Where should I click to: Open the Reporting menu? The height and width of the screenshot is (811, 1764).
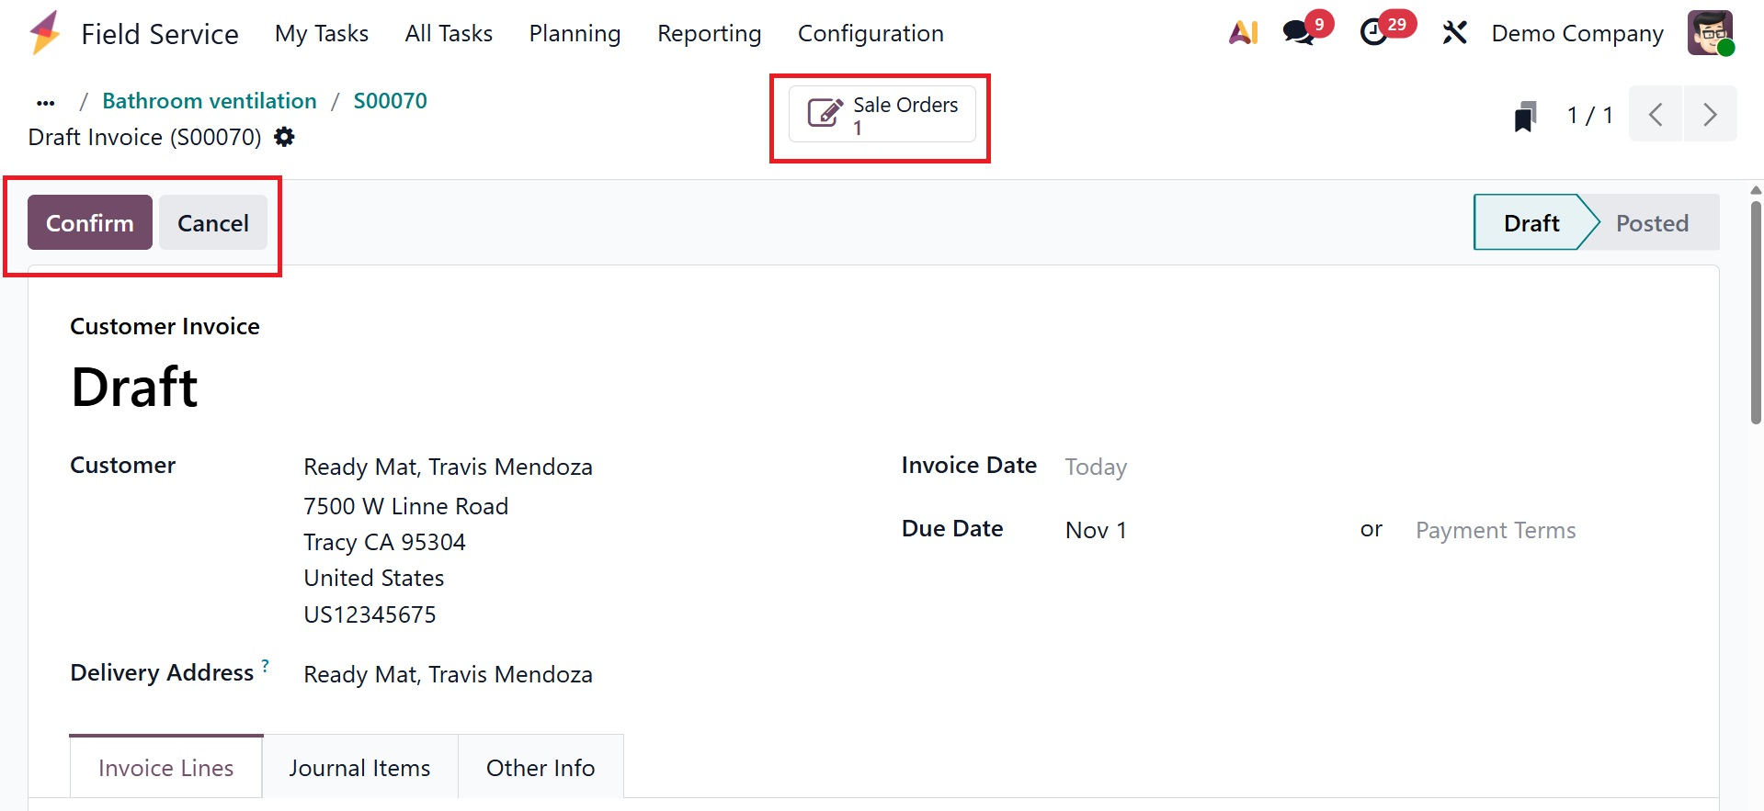709,33
